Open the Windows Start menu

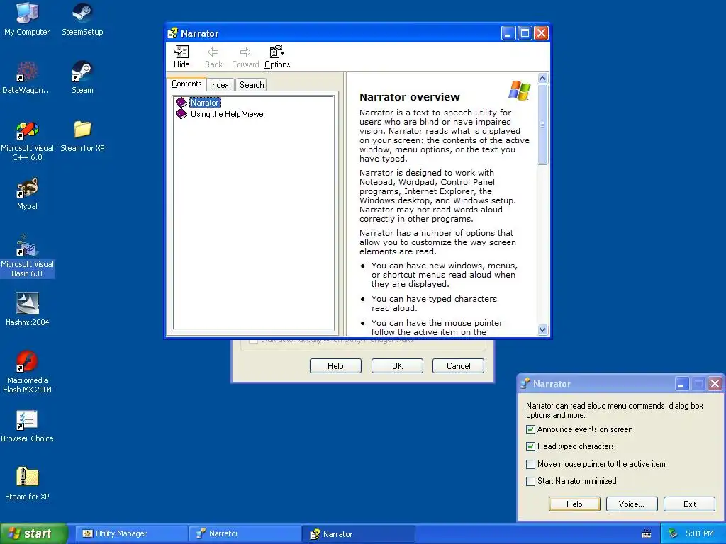point(34,534)
